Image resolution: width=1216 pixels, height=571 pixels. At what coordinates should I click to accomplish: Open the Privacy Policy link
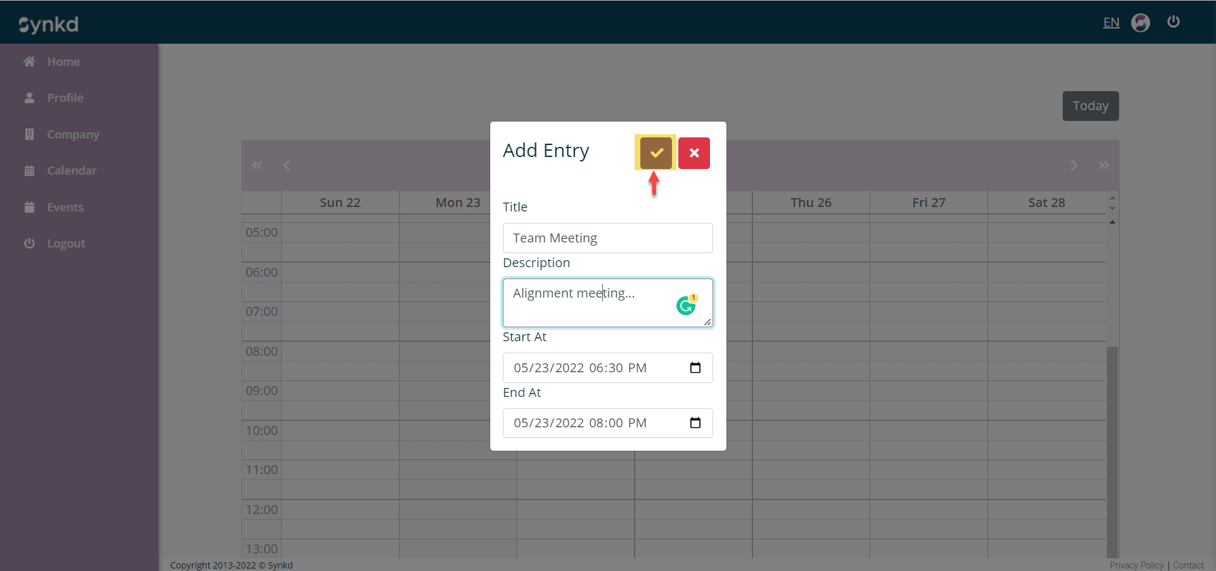point(1136,565)
